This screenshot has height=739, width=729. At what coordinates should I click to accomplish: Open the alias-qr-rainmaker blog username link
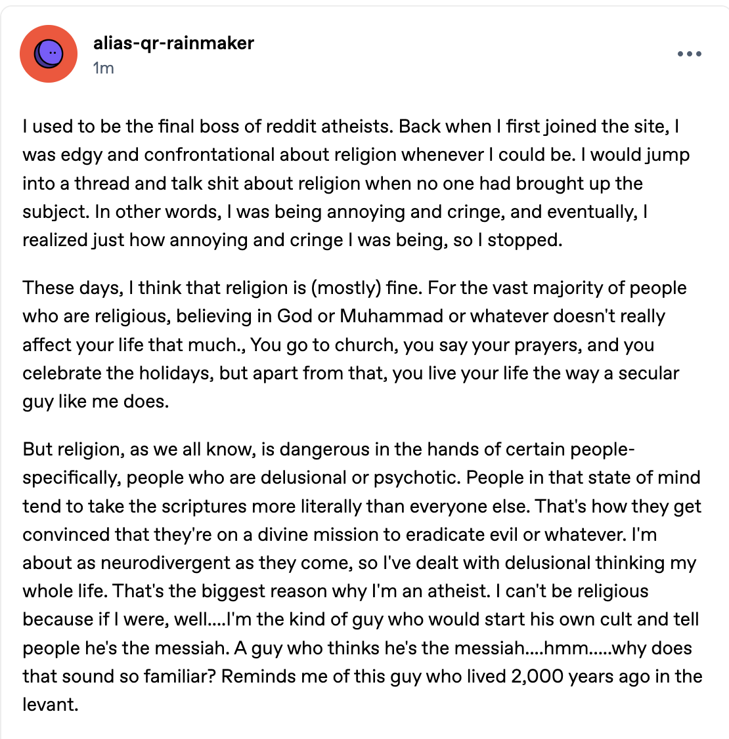point(173,43)
